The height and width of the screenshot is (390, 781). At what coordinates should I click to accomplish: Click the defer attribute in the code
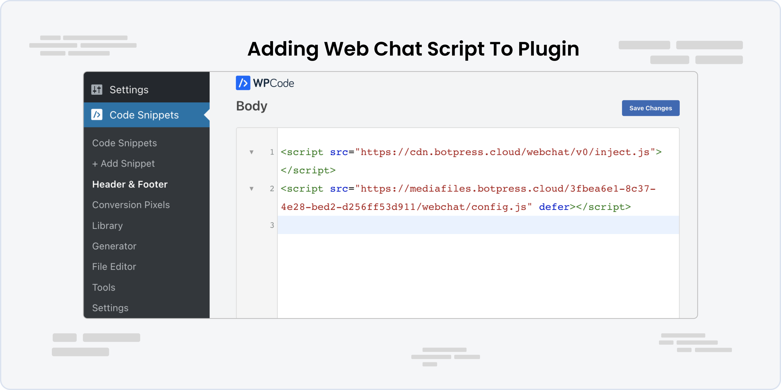coord(554,207)
